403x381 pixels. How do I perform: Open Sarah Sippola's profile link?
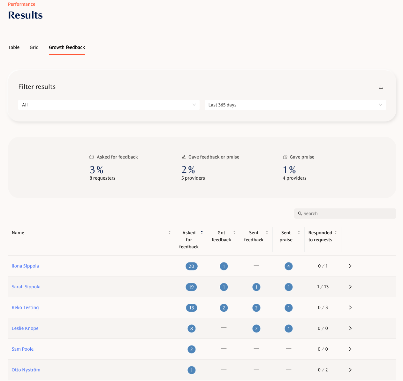click(x=26, y=287)
